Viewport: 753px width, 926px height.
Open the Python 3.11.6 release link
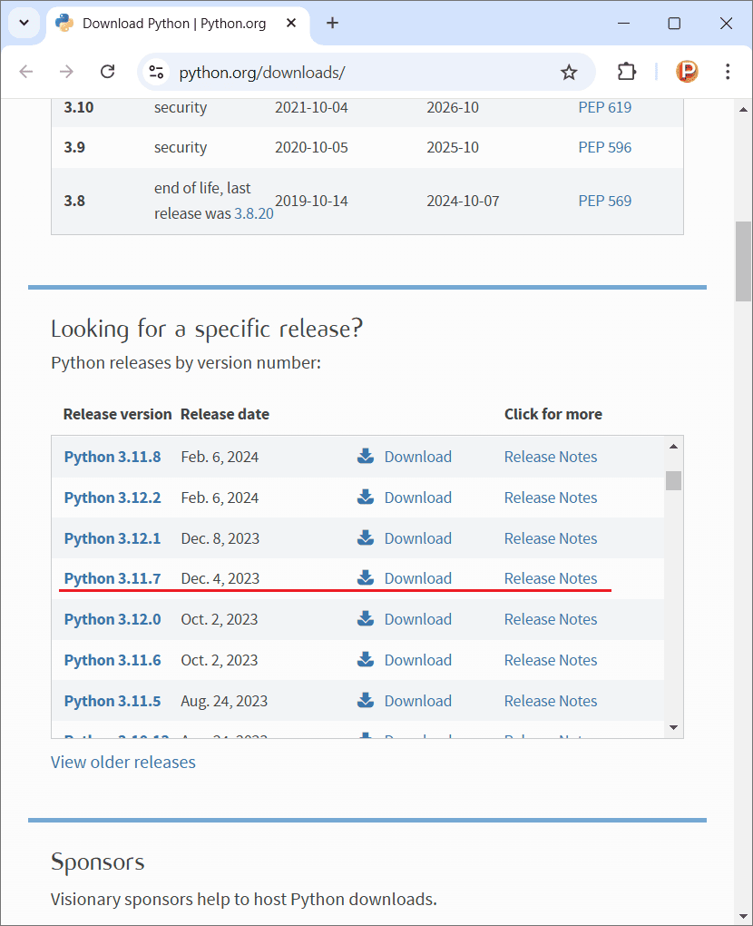(112, 660)
